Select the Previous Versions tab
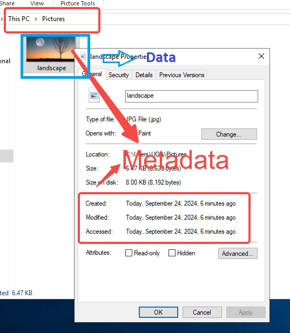Viewport: 290px width, 333px height. coord(181,75)
